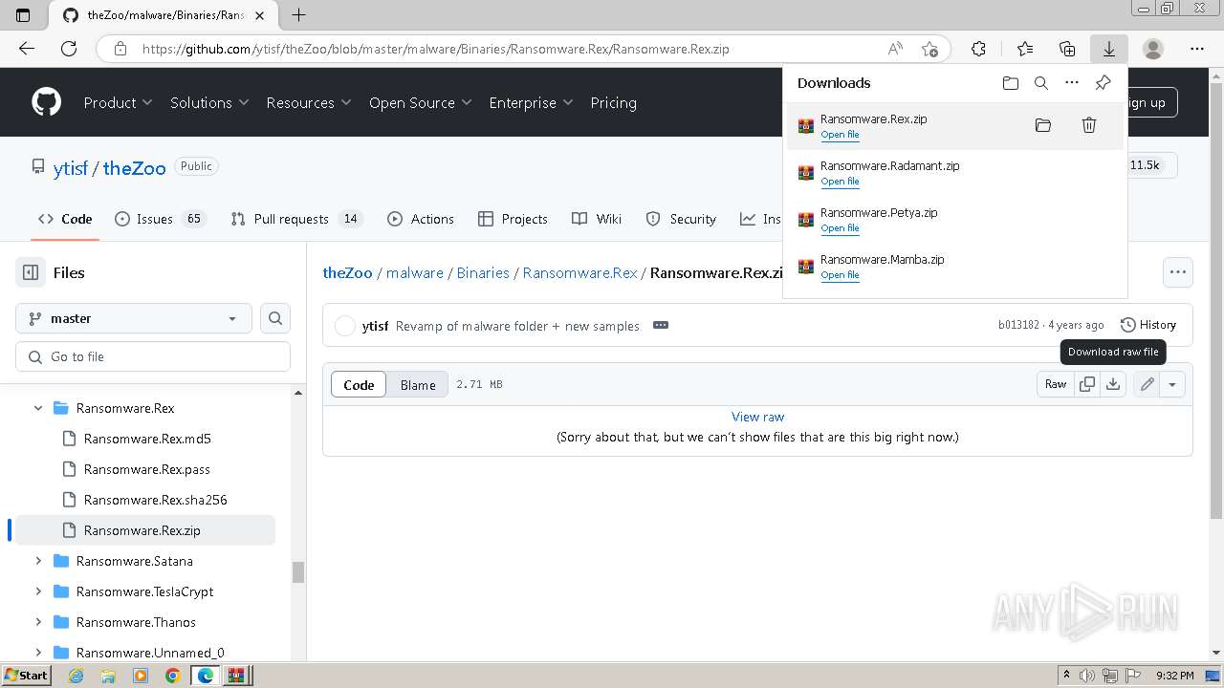Open Chrome from the taskbar

coord(172,675)
